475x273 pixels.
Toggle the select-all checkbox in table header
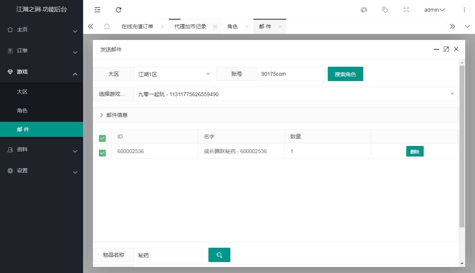click(102, 138)
